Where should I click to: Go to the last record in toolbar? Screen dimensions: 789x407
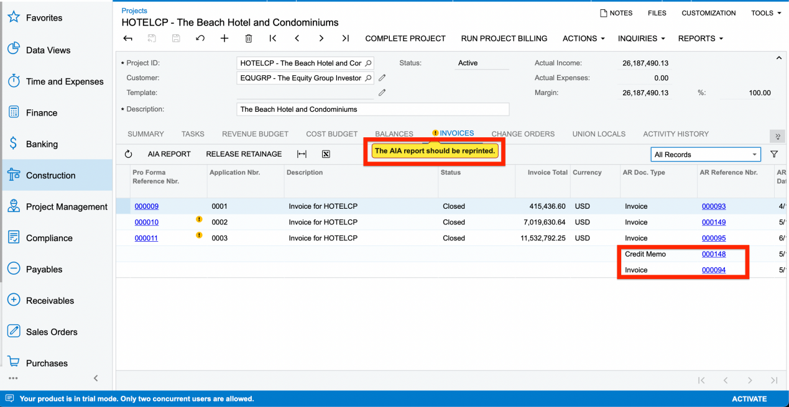345,39
